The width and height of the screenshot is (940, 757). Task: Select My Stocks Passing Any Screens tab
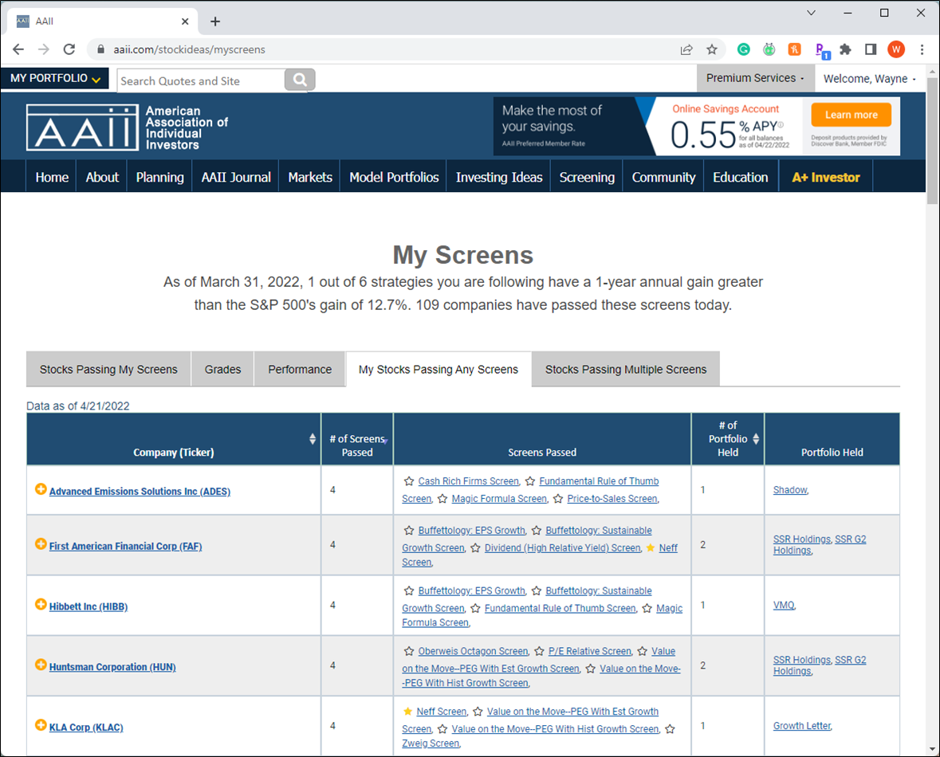click(x=439, y=369)
